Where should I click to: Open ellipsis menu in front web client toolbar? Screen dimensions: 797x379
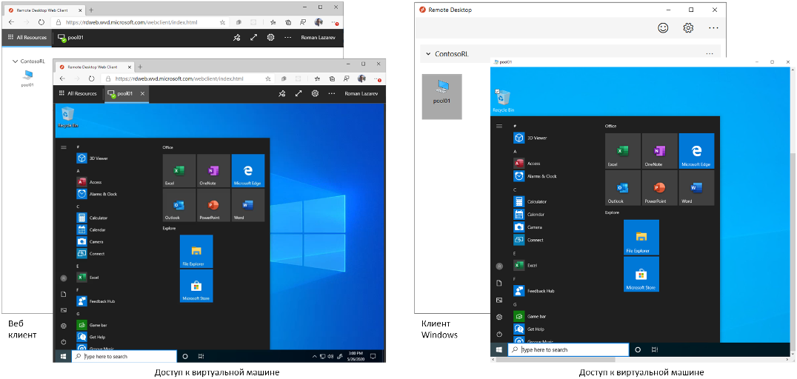pos(331,93)
